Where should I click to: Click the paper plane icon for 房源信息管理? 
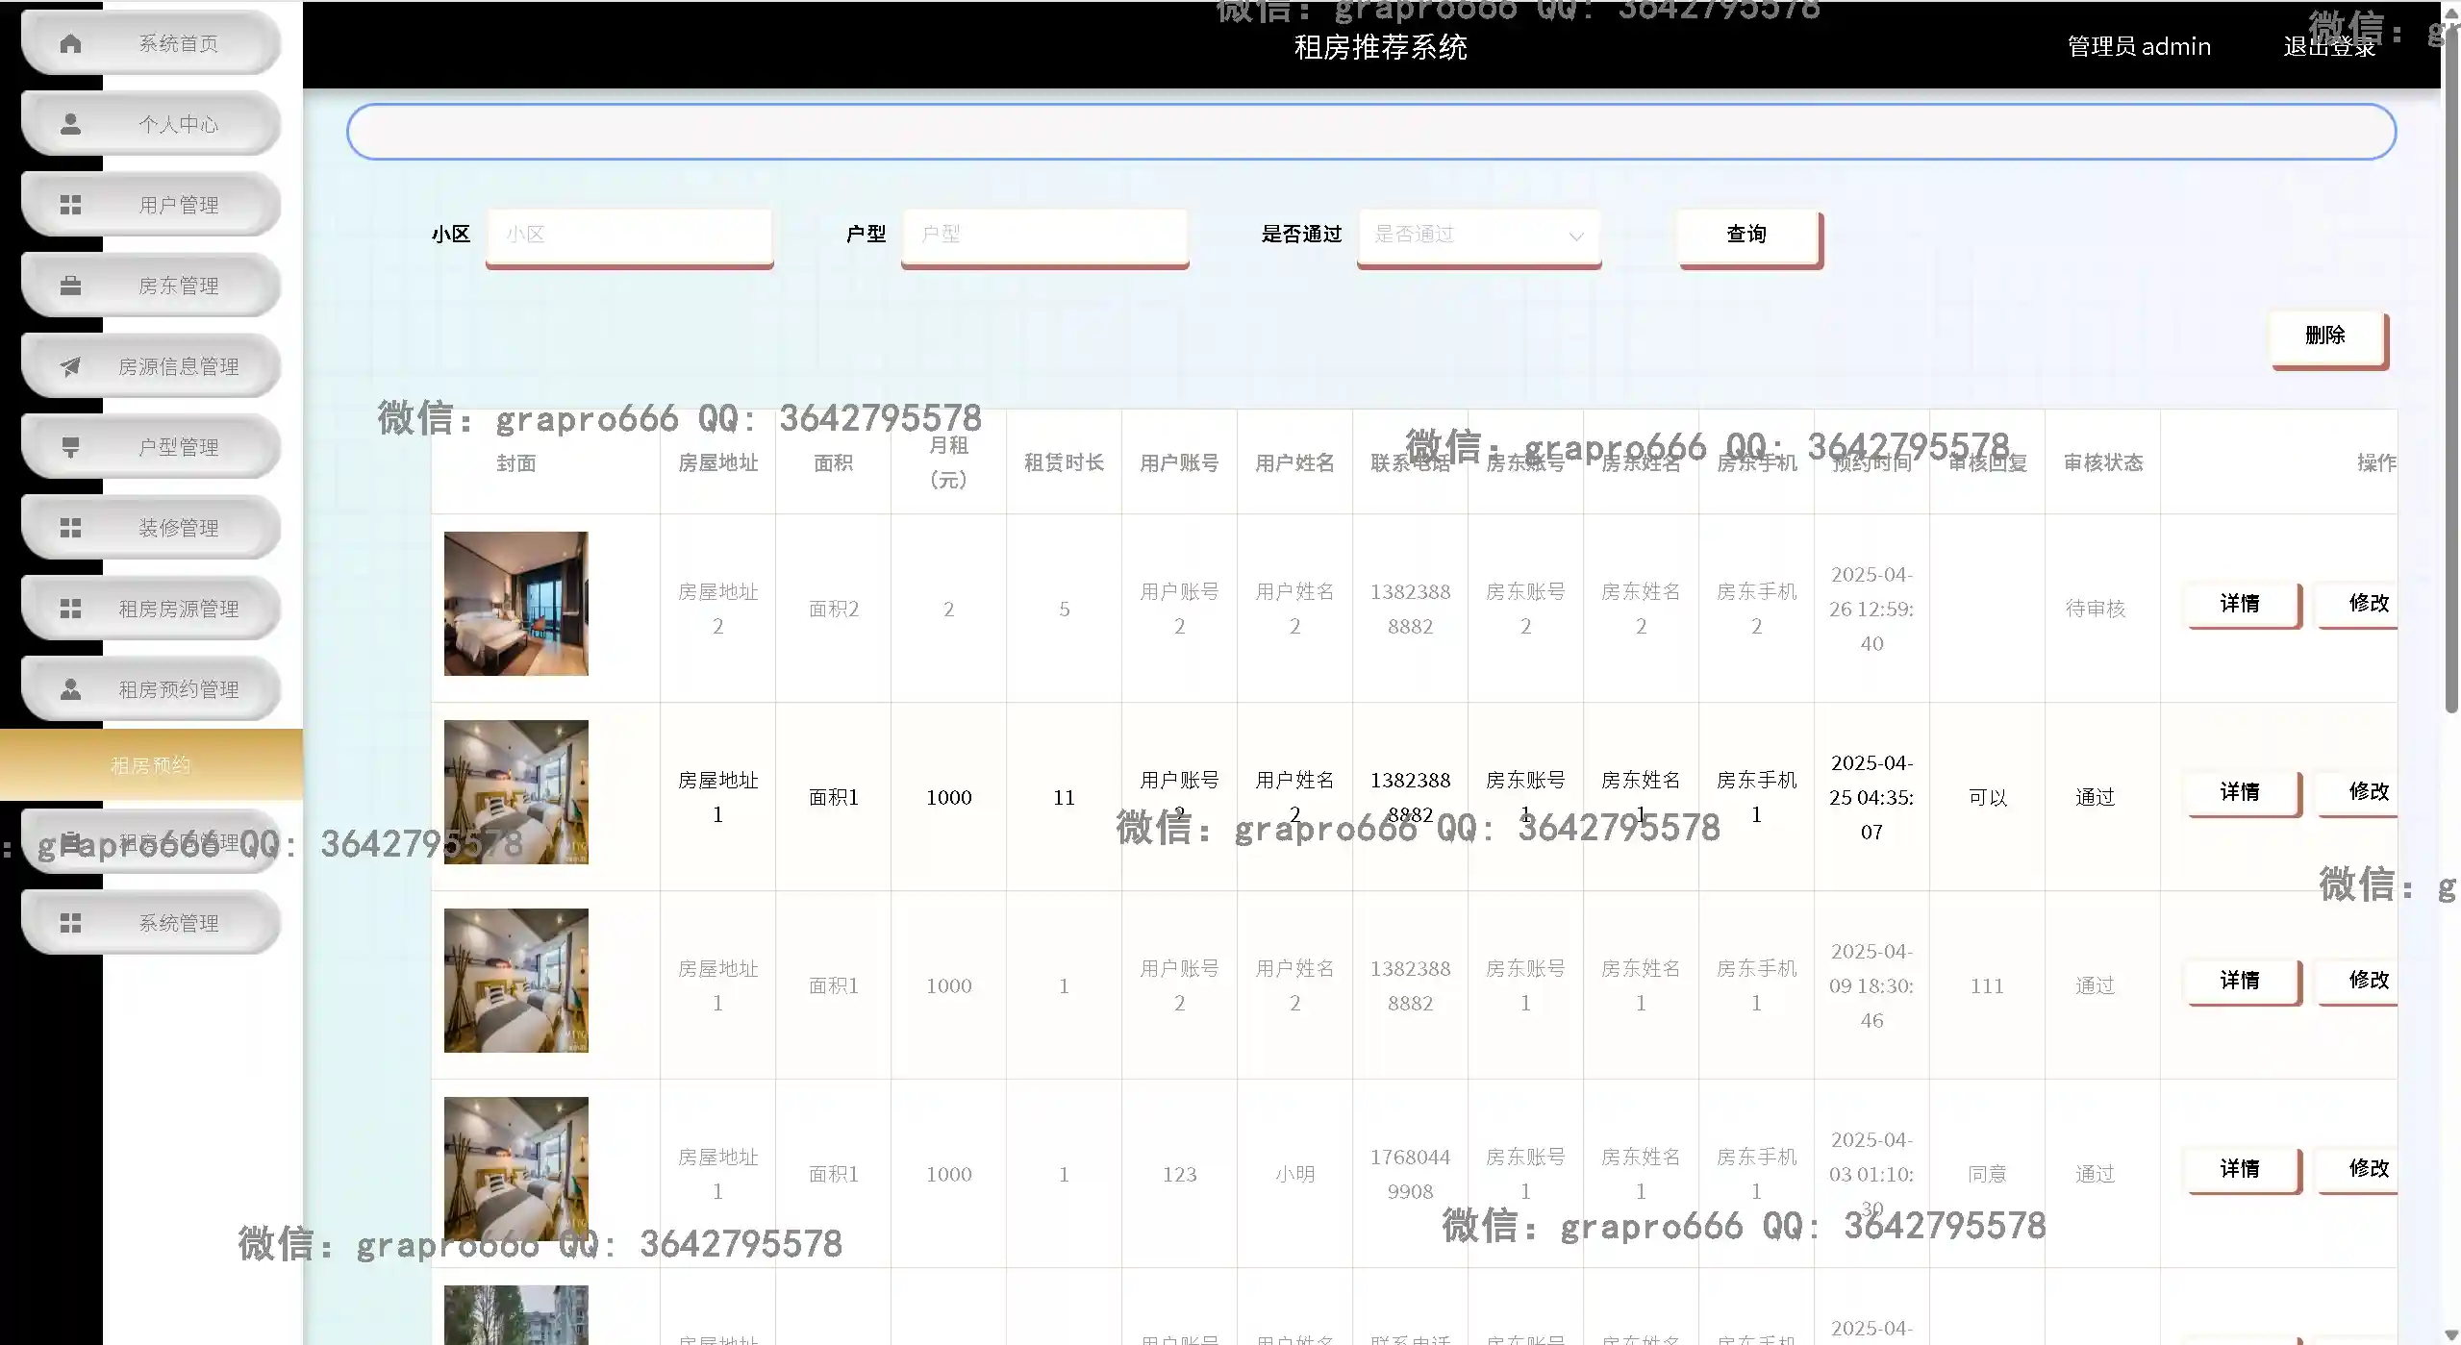[x=70, y=366]
